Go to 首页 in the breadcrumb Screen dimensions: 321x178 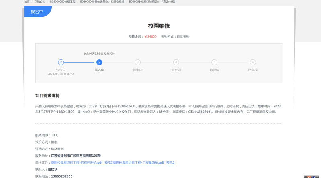click(x=27, y=2)
